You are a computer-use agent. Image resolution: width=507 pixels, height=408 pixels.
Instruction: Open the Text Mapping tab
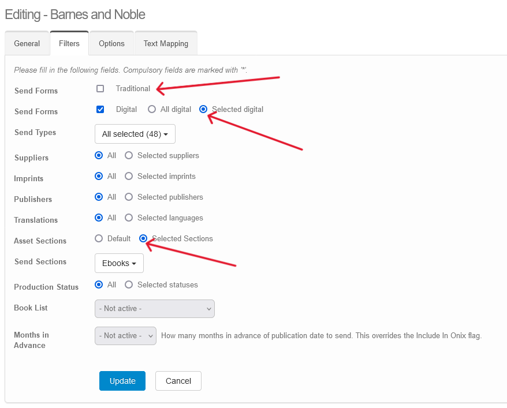tap(166, 43)
